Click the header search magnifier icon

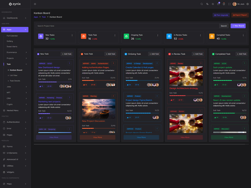[202, 4]
